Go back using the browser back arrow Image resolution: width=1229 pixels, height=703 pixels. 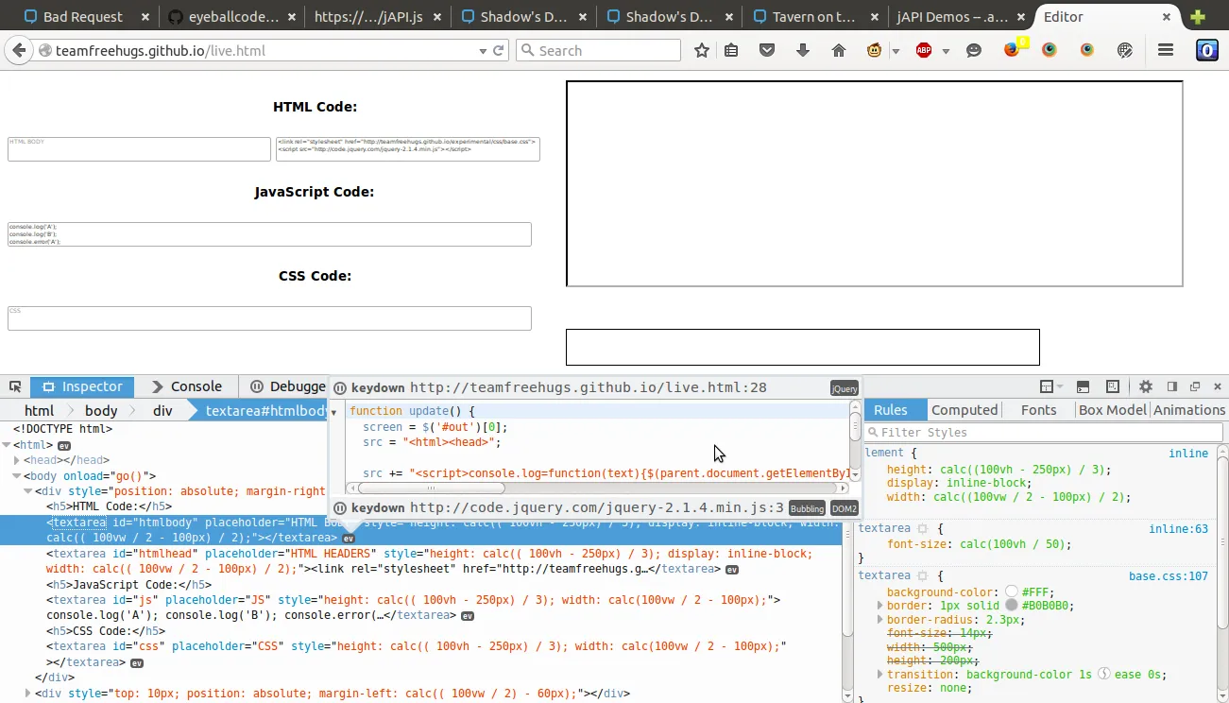[18, 50]
